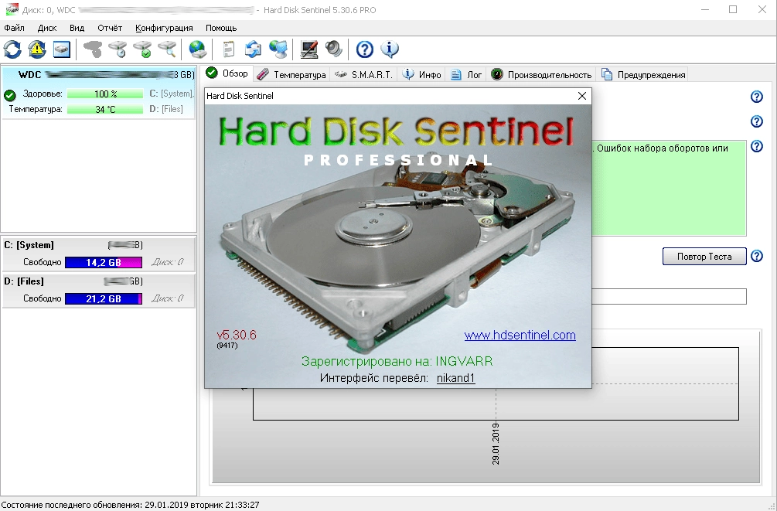The height and width of the screenshot is (511, 777).
Task: Click the computer with screwdriver configuration icon
Action: [x=309, y=49]
